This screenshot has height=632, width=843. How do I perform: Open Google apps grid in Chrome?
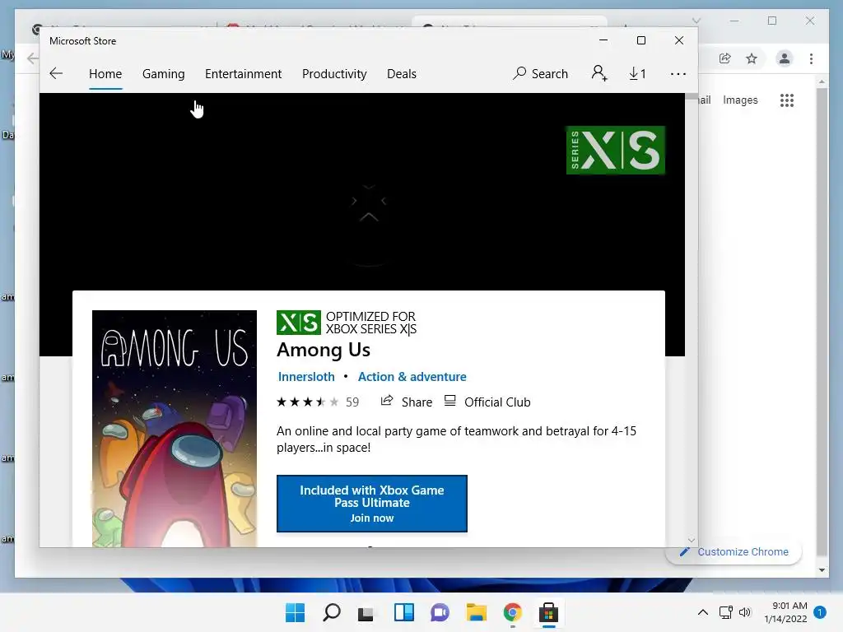(786, 100)
